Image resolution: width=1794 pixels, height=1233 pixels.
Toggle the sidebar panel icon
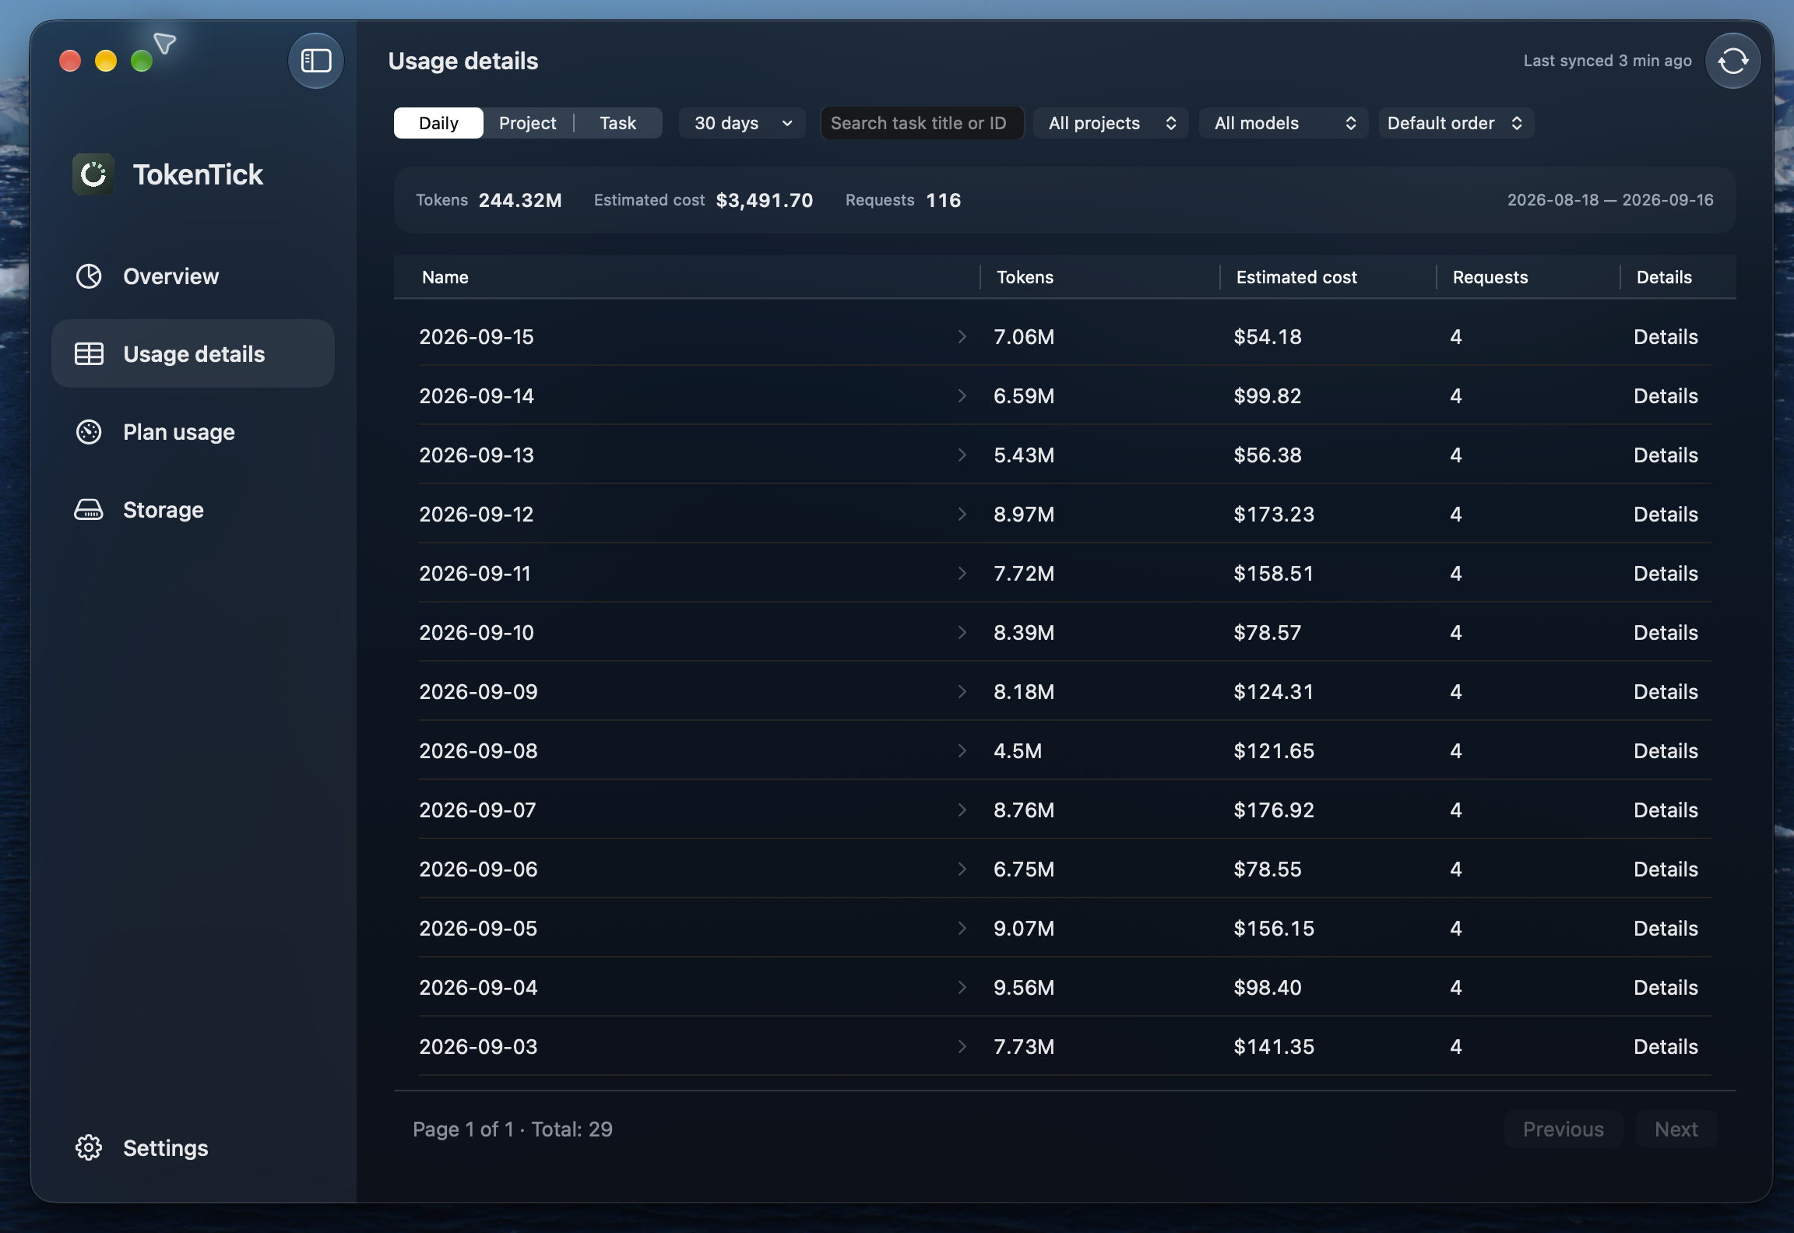coord(316,61)
